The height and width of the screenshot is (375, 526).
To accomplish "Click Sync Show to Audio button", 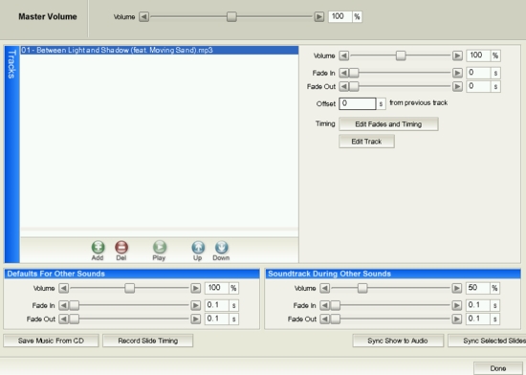I will [x=398, y=341].
